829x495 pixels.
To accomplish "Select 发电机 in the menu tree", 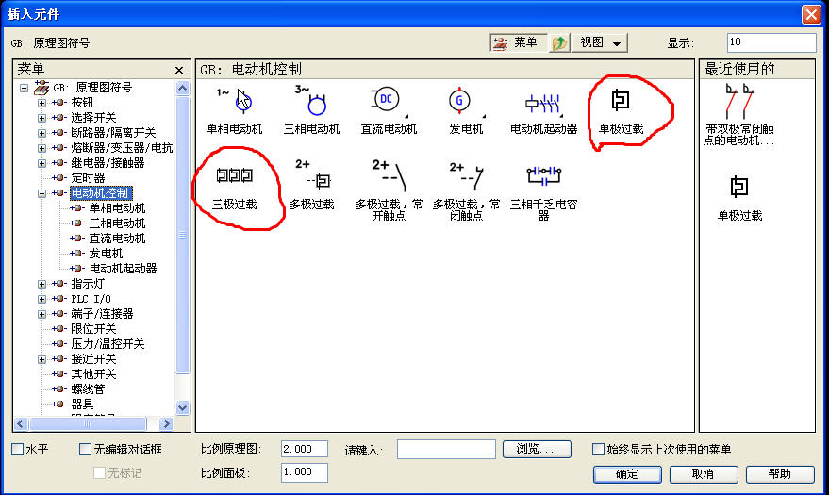I will (x=106, y=254).
